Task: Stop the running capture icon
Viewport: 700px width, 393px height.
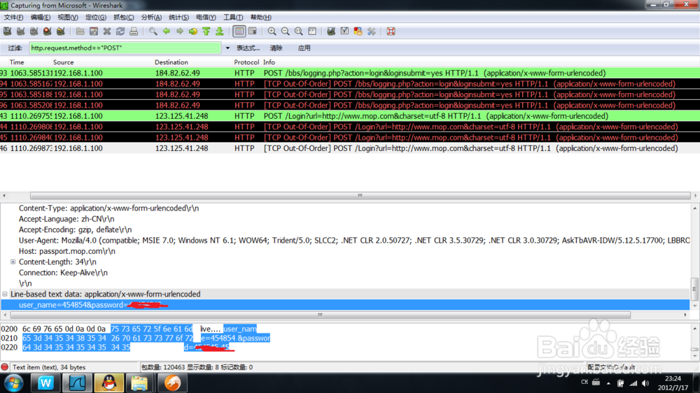Action: pos(48,31)
